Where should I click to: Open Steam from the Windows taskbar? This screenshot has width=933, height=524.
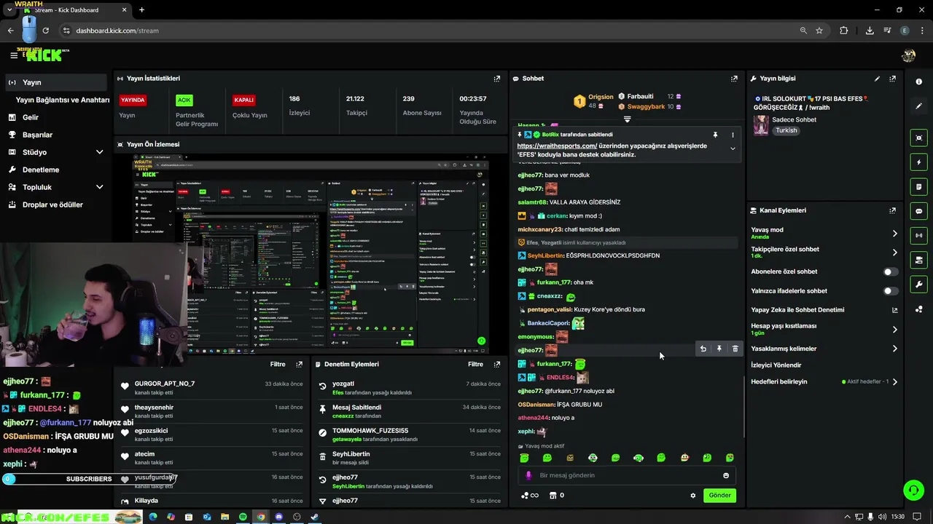point(314,517)
